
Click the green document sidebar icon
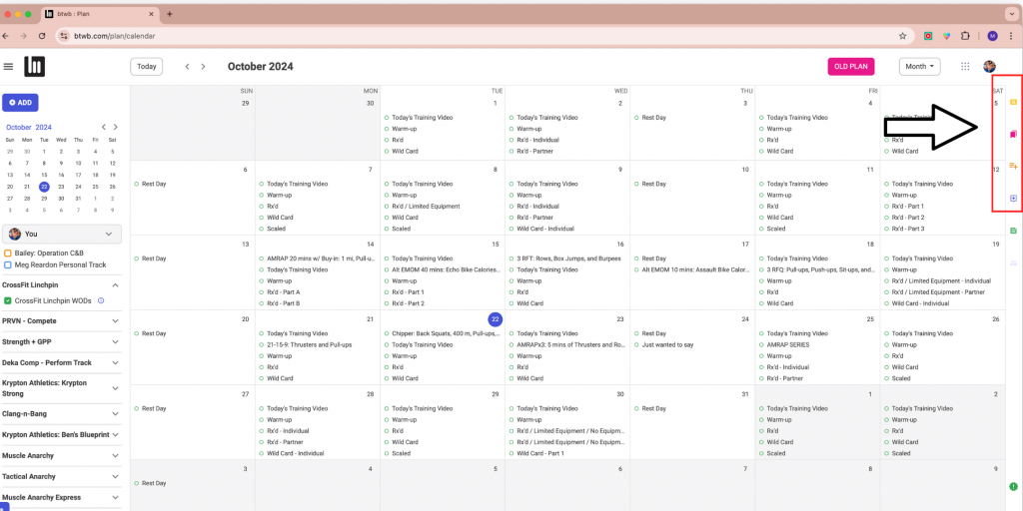pos(1013,231)
